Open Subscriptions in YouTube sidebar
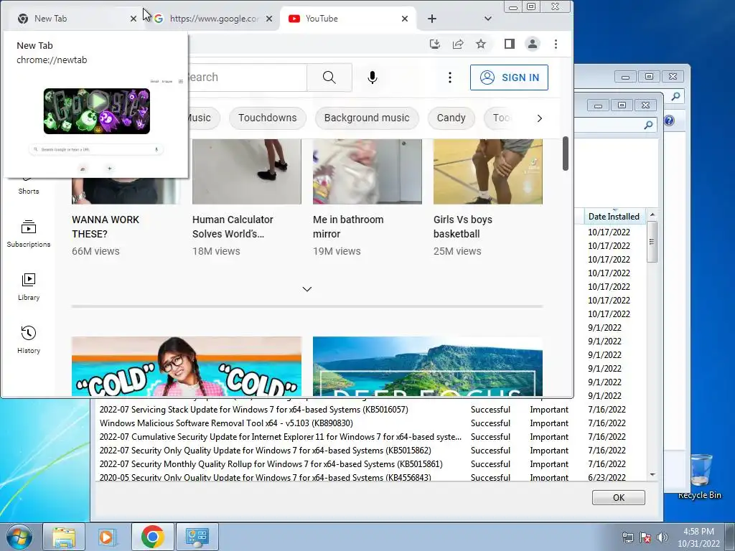Screen dimensions: 735x551 click(29, 234)
